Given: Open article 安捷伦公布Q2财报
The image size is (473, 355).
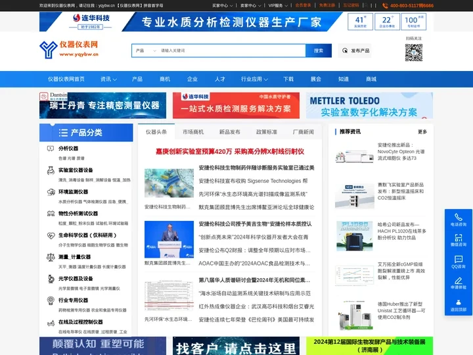Looking at the screenshot, I should point(254,250).
